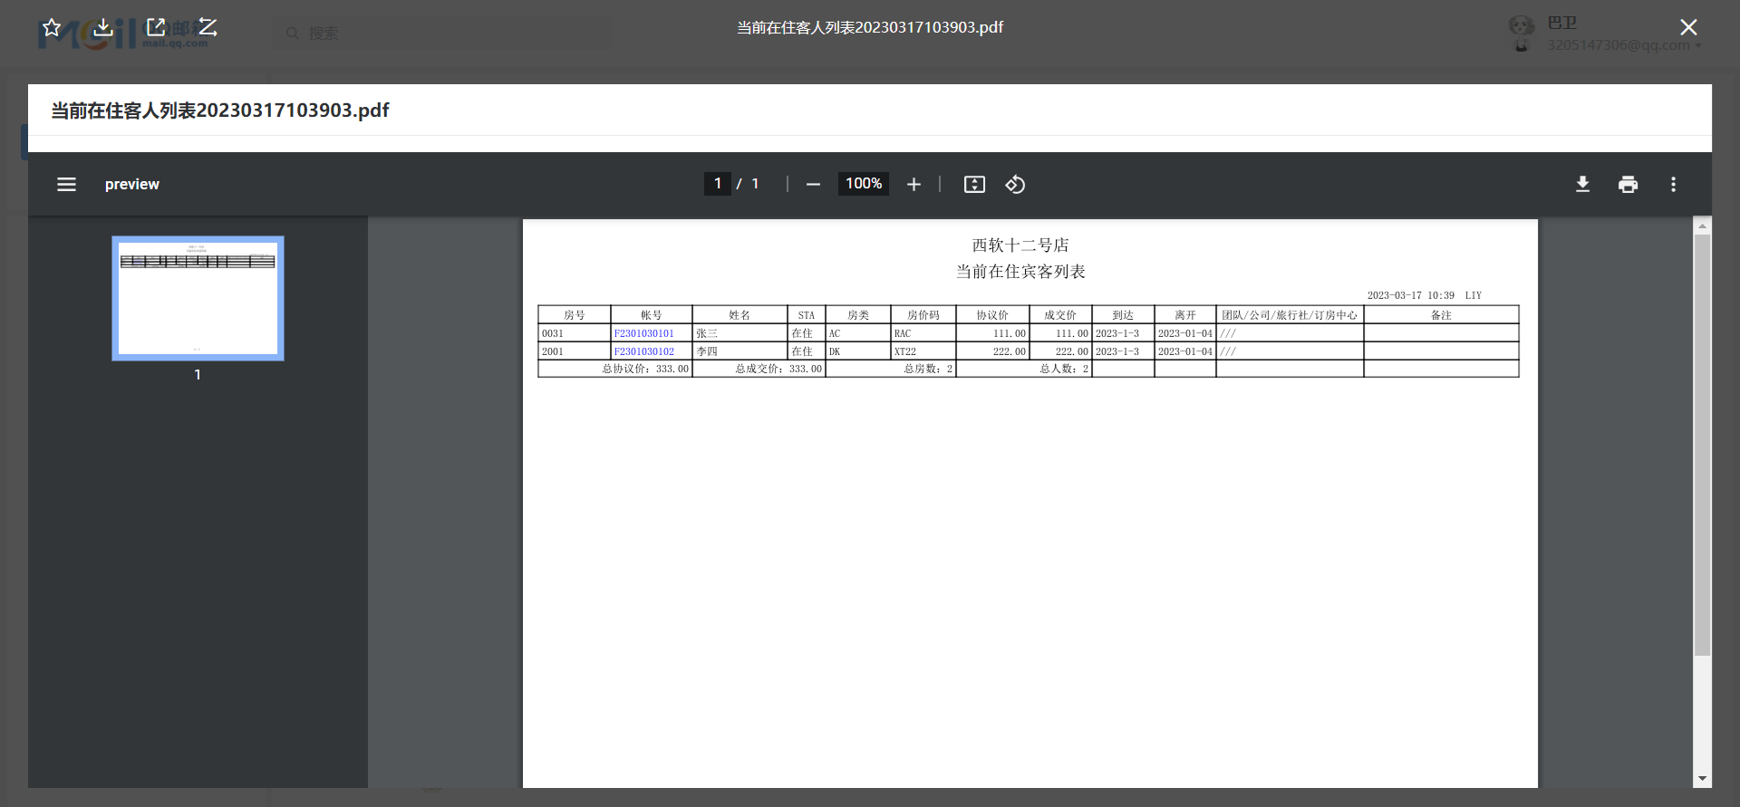Click the page number input field

point(718,184)
